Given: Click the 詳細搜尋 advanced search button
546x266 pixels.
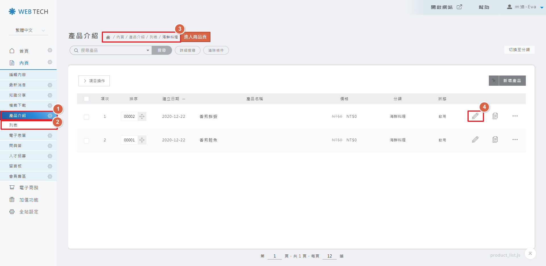Looking at the screenshot, I should (187, 51).
